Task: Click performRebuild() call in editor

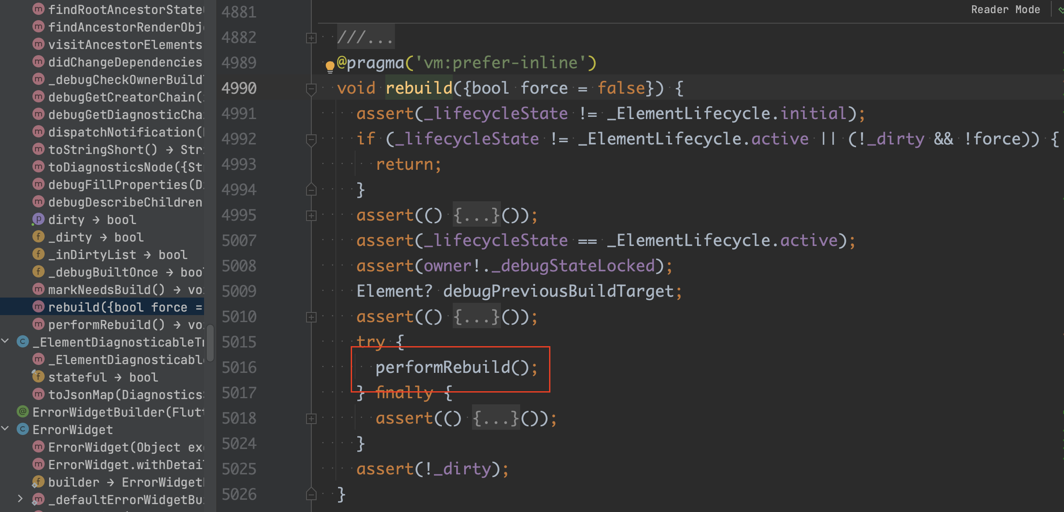Action: (x=457, y=368)
